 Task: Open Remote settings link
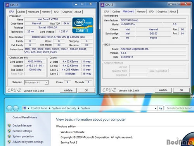click(x=22, y=131)
